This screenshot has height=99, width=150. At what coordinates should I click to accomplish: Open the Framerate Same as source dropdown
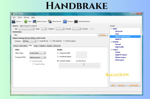click(x=38, y=57)
